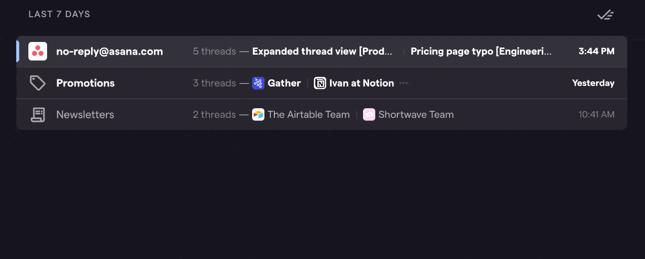Click the Last 7 Days section header

[59, 14]
